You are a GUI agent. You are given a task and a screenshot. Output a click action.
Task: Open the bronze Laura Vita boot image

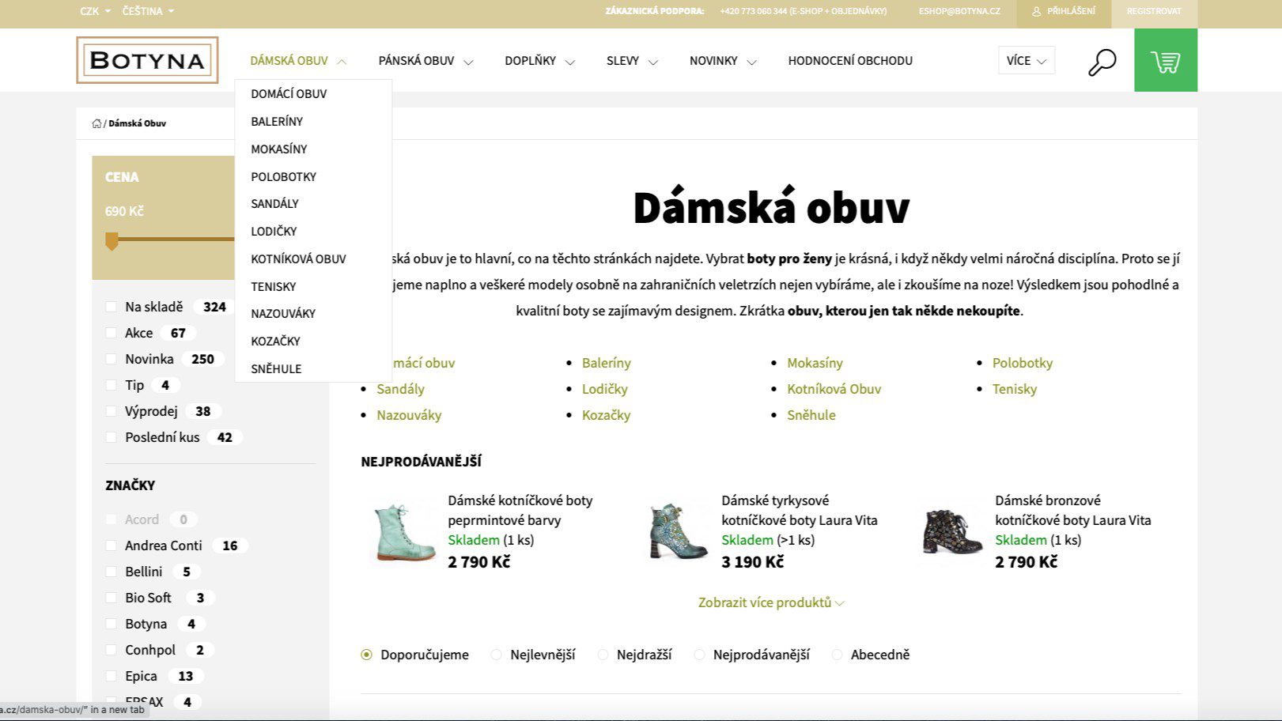click(951, 531)
